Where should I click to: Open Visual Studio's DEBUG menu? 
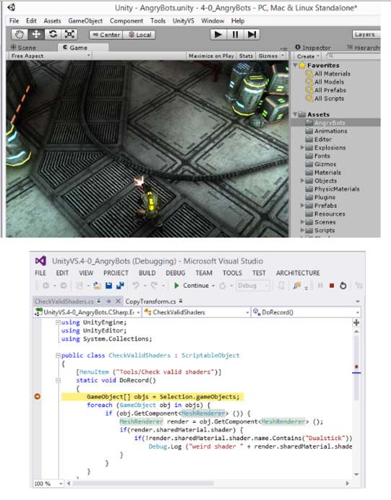[175, 273]
